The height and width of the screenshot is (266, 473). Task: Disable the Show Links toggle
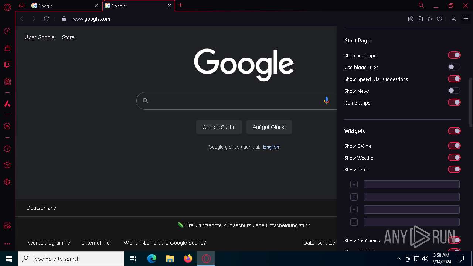click(x=454, y=170)
